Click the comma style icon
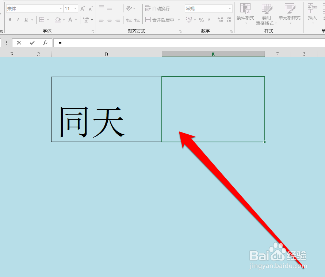The width and height of the screenshot is (325, 277). 208,20
